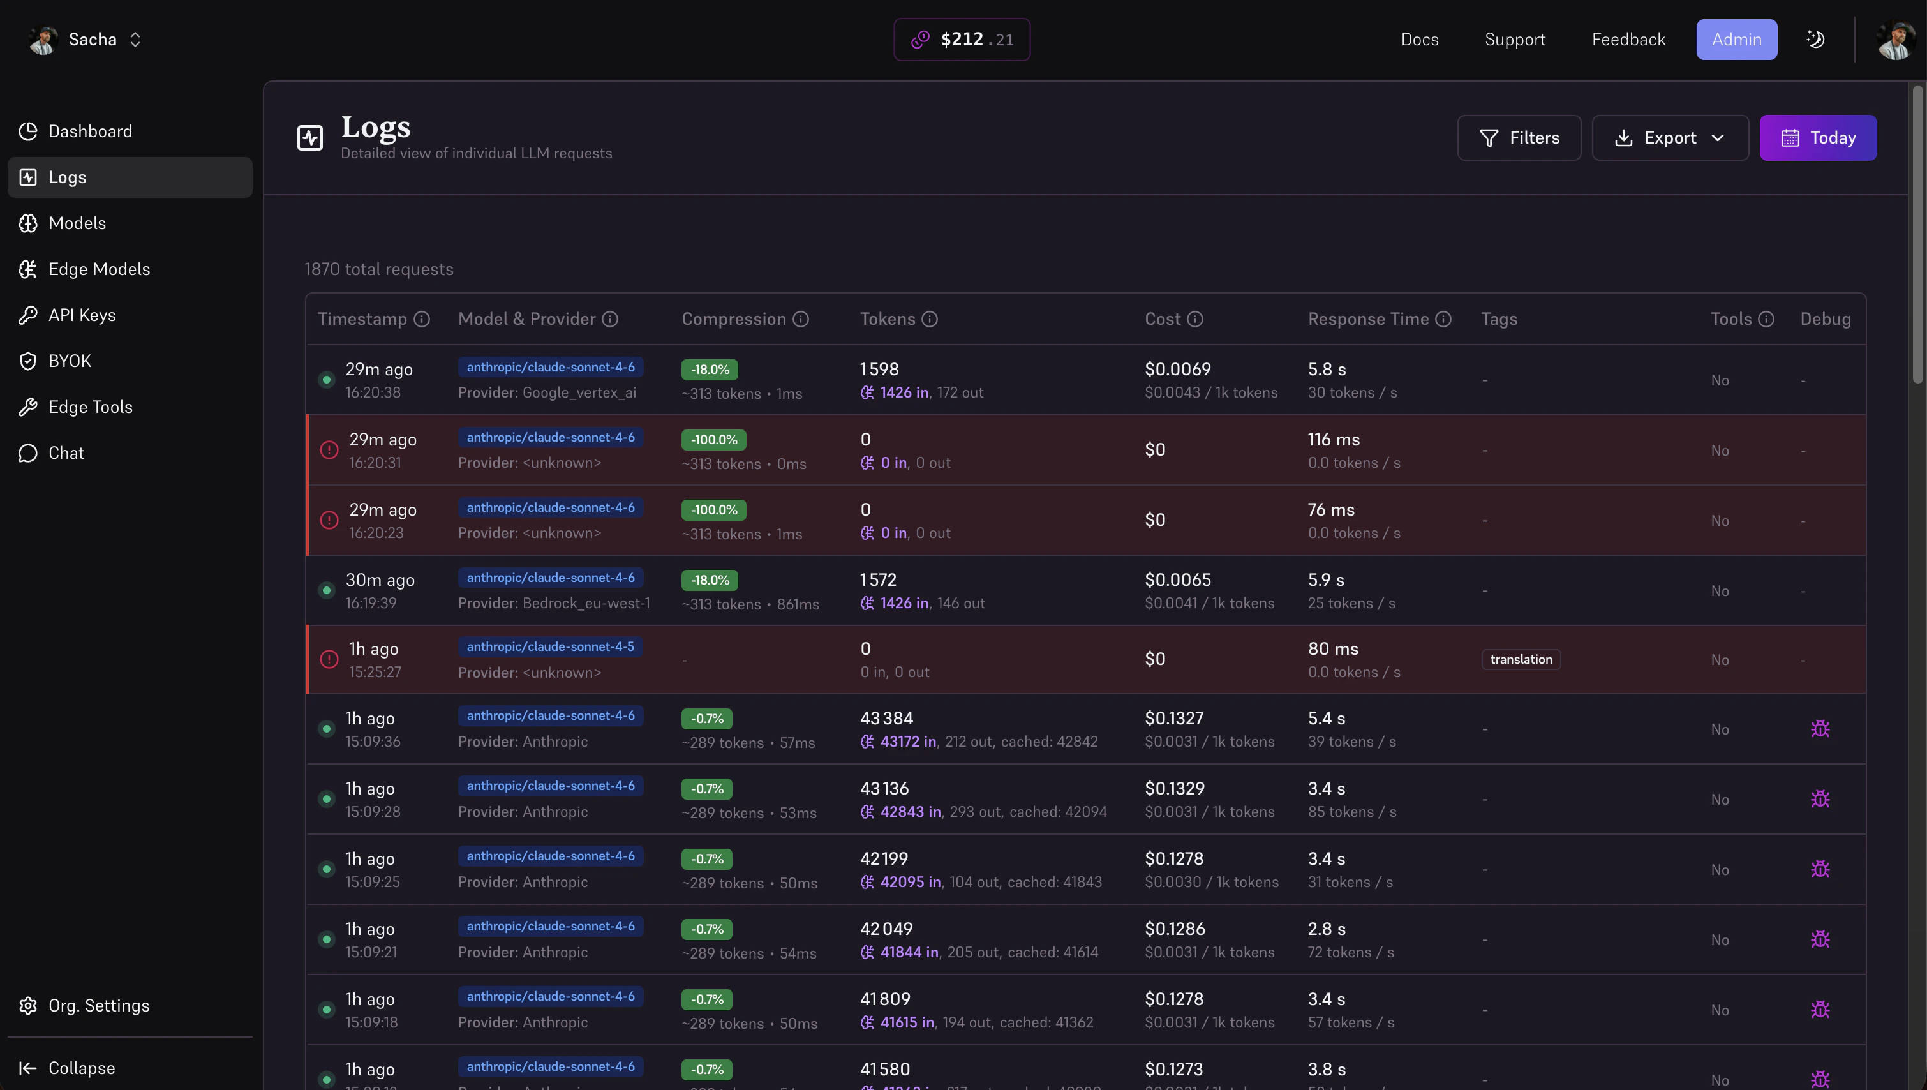Open the Feedback link

1628,39
